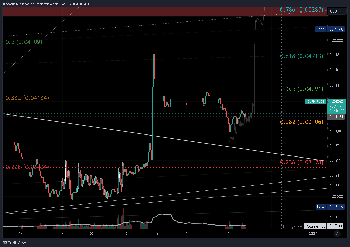The height and width of the screenshot is (247, 350).
Task: Click the 0.03700 price axis tick
Action: (x=336, y=146)
